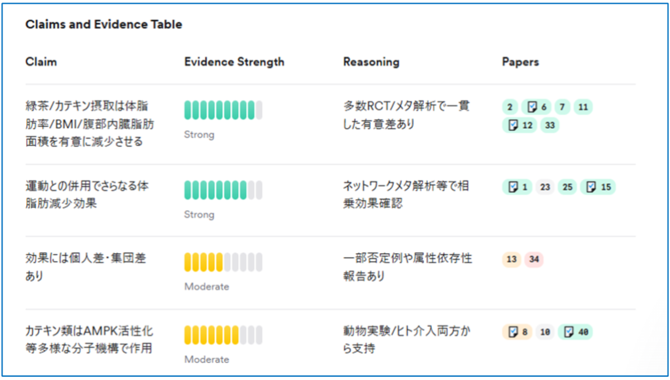The width and height of the screenshot is (670, 380).
Task: Open pink paper badge 34
Action: pos(534,259)
